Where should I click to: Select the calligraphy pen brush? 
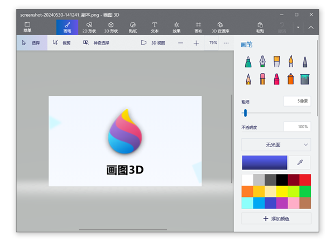coord(262,62)
